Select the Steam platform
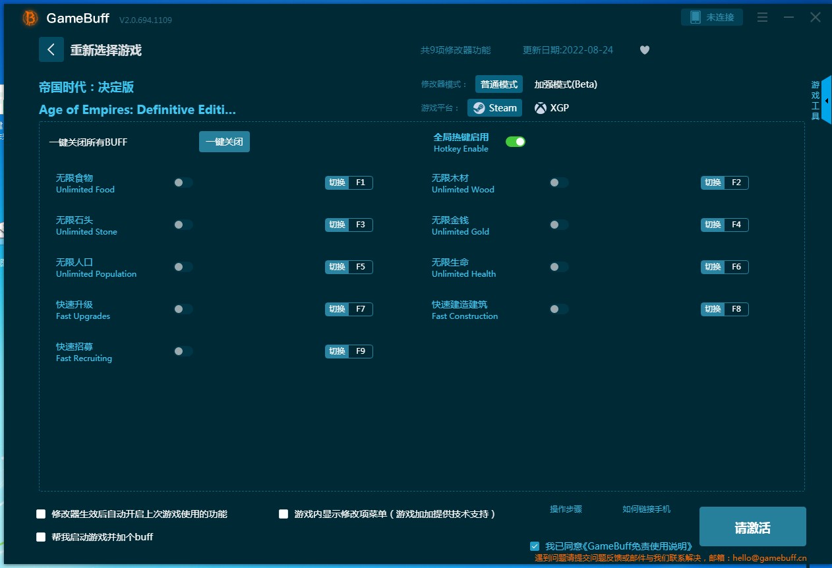Viewport: 832px width, 568px height. [494, 108]
